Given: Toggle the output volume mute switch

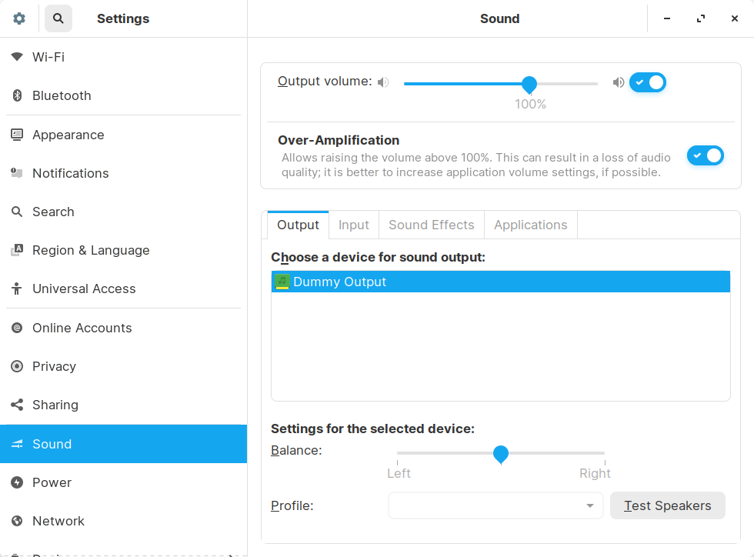Looking at the screenshot, I should click(x=648, y=82).
